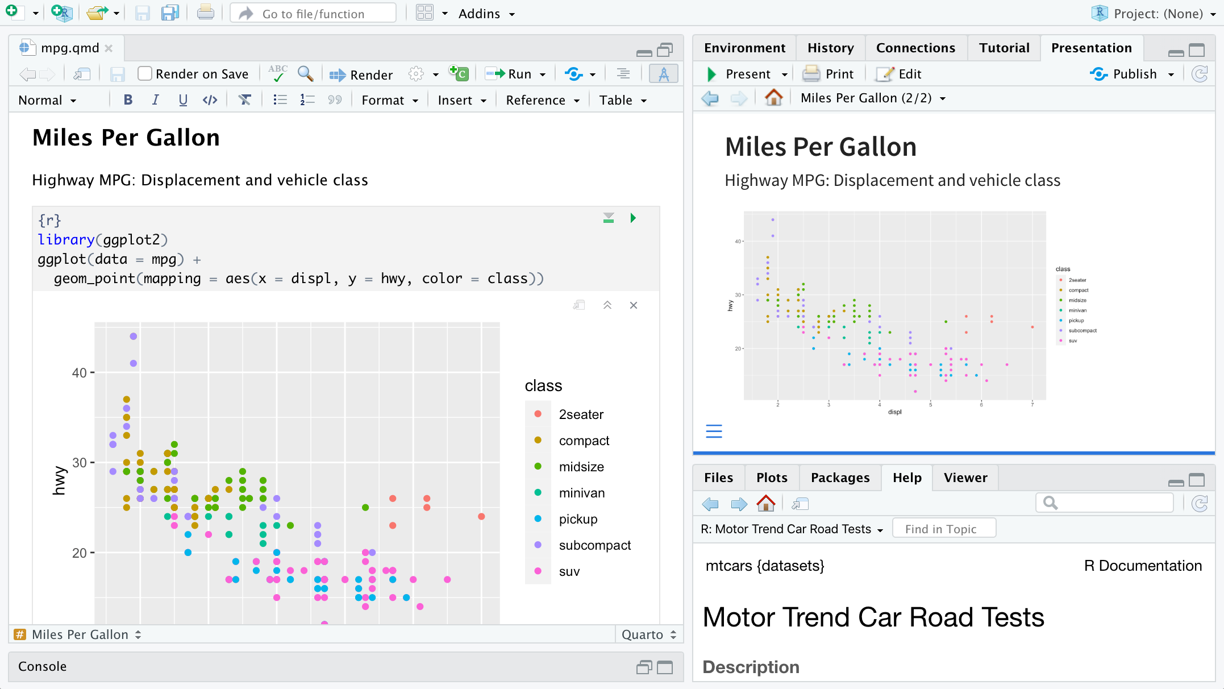This screenshot has height=689, width=1224.
Task: Open the find and replace magnifier
Action: tap(305, 74)
